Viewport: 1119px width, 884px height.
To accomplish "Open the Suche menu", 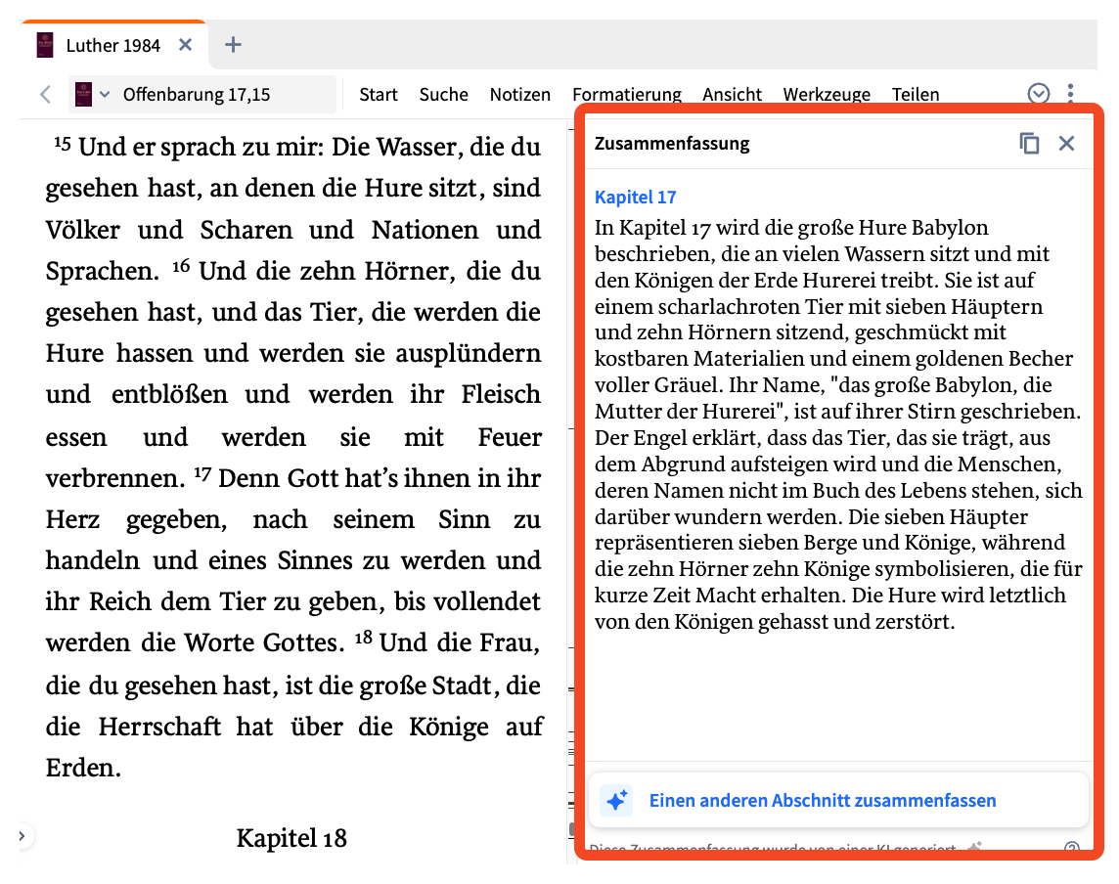I will (443, 94).
